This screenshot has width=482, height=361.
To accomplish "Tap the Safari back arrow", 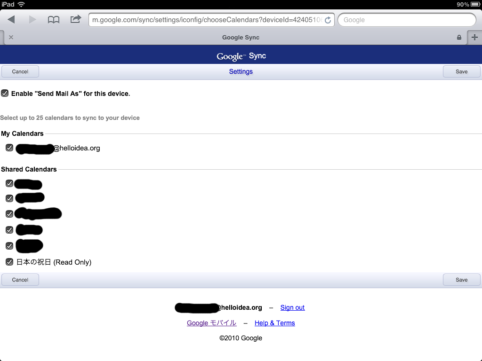I will [11, 20].
